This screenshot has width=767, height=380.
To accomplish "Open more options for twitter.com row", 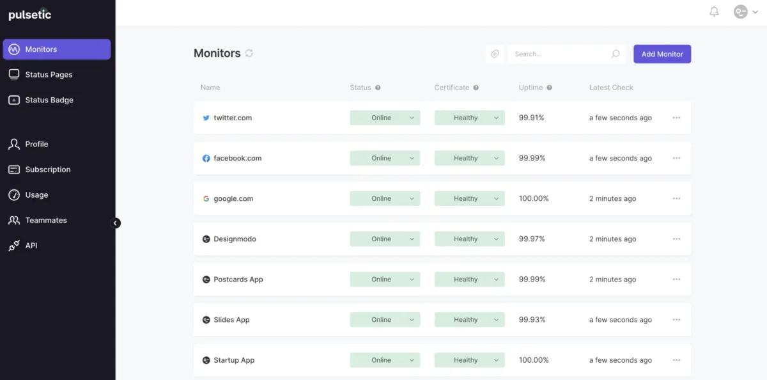I will [x=676, y=118].
